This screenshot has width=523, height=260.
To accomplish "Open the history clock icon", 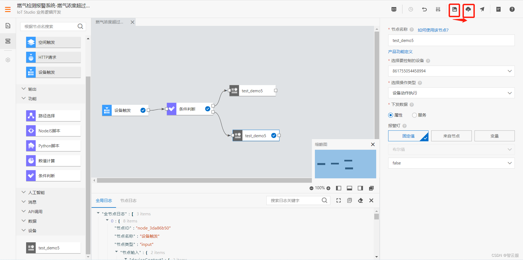I will 411,10.
